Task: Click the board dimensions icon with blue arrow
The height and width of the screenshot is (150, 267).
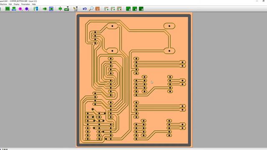Action: point(14,9)
